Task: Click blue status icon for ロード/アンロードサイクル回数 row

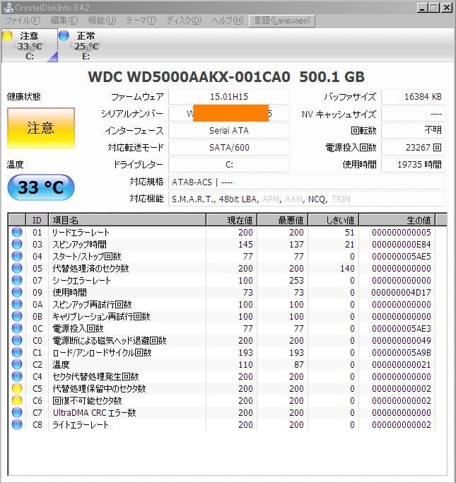Action: (x=17, y=352)
